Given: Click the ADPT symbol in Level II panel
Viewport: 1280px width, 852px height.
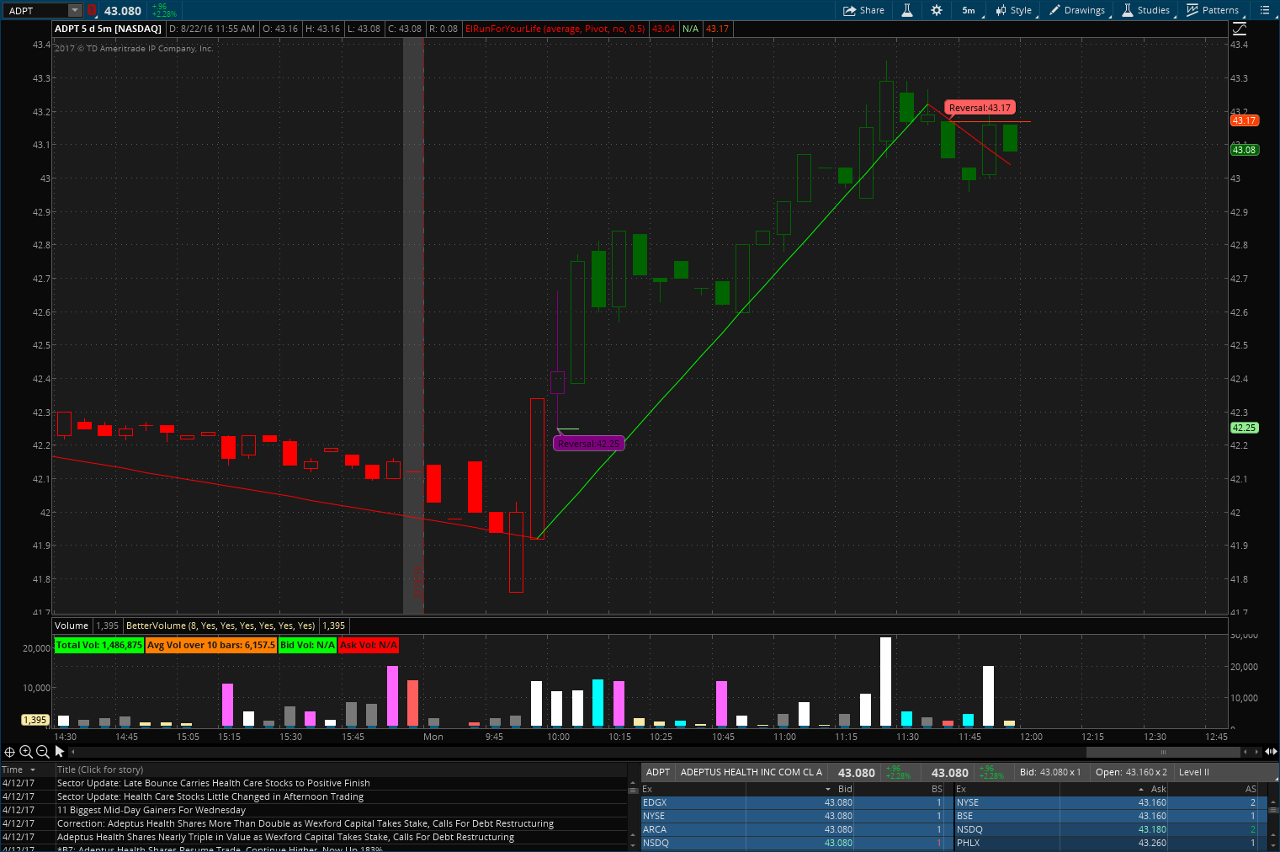Looking at the screenshot, I should coord(658,772).
